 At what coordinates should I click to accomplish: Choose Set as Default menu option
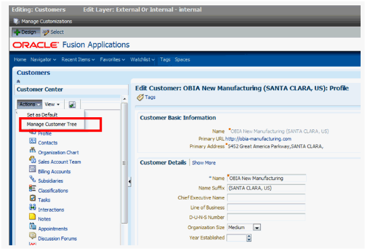[x=42, y=115]
